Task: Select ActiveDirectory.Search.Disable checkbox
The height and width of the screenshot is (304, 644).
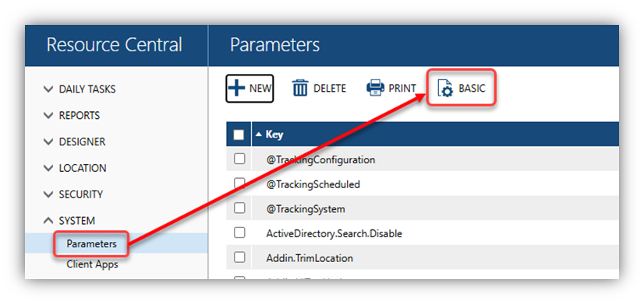Action: (239, 232)
